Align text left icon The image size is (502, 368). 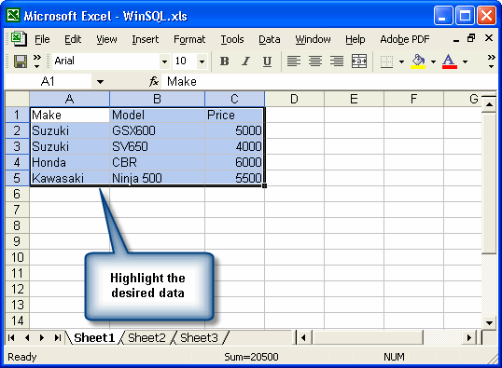click(x=294, y=61)
